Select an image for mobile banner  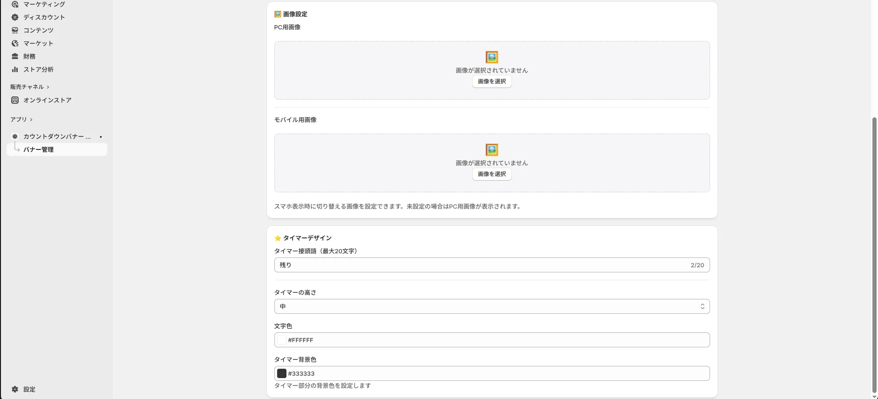pos(492,174)
